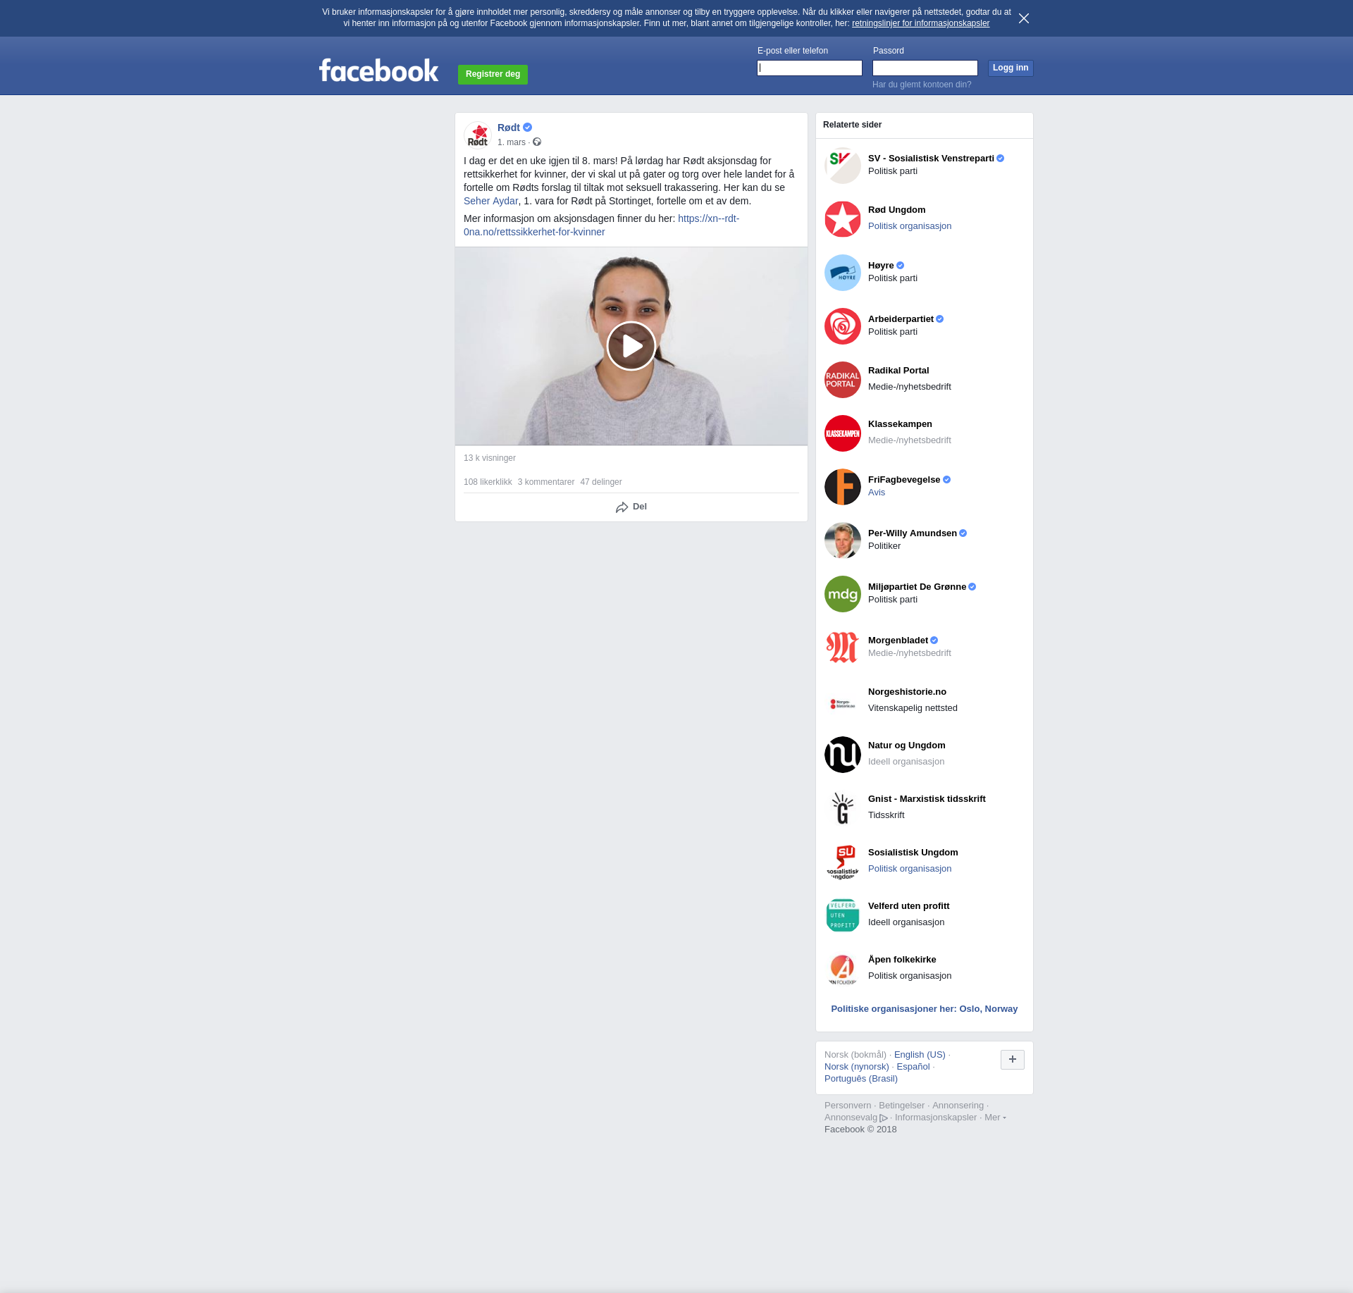Screen dimensions: 1353x1293
Task: Open the 108 likerklikk count
Action: (x=488, y=482)
